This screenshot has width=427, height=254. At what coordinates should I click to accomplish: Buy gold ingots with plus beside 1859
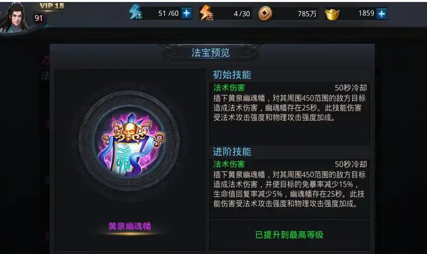tap(381, 14)
